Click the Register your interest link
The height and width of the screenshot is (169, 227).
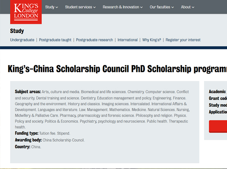[183, 40]
